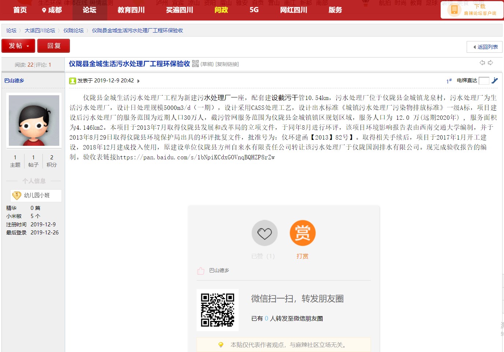Click the elevator jump icon beside 电梯直达

tap(494, 81)
